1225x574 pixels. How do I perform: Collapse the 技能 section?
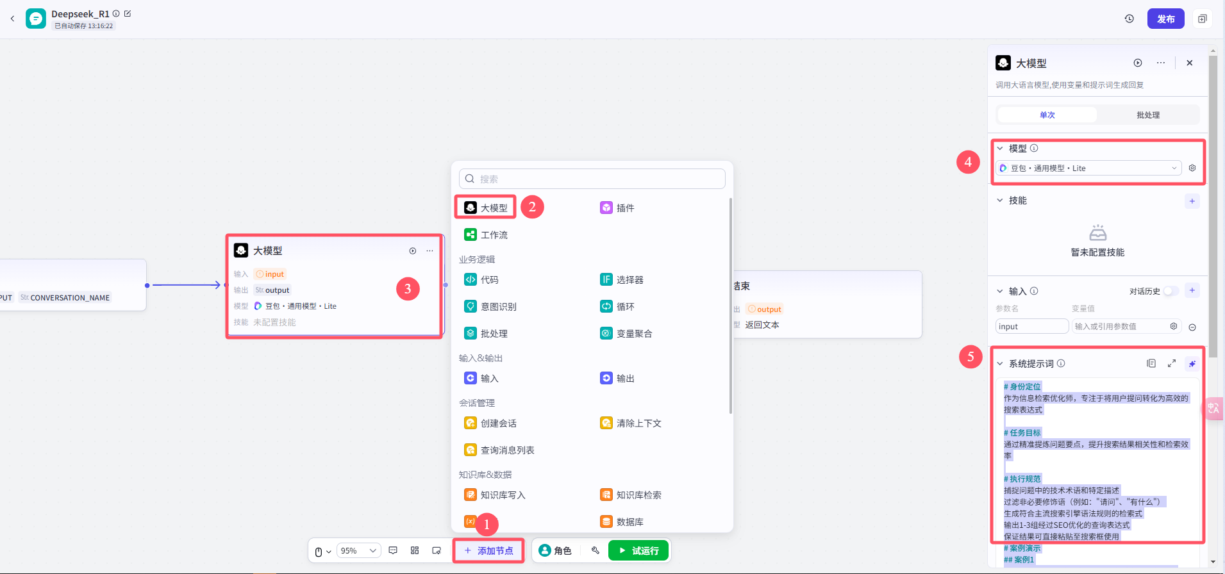pyautogui.click(x=1000, y=201)
